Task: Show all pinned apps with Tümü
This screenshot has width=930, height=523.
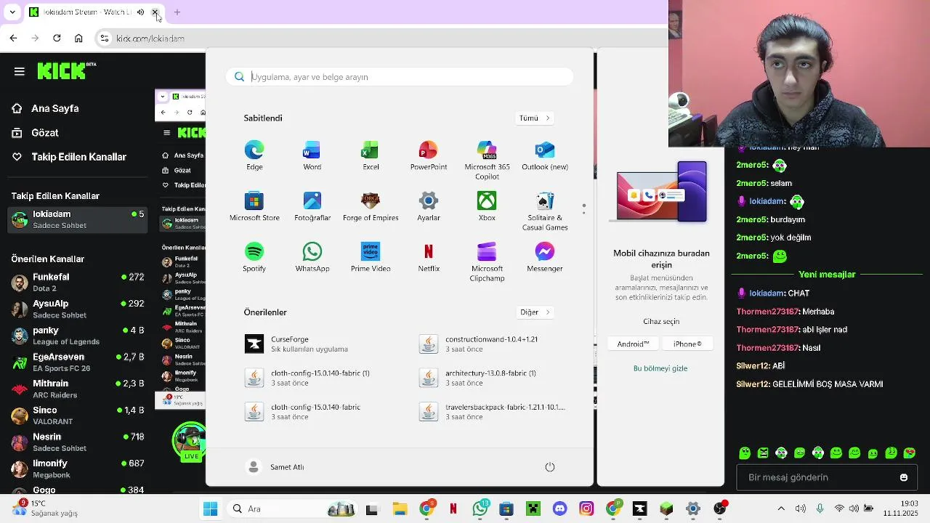Action: tap(535, 118)
